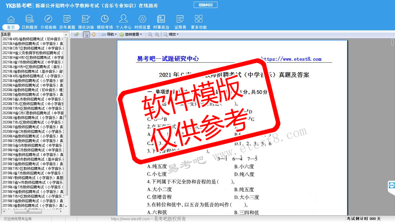Expand the 旋转查看 rotate view dropdown
The image size is (395, 222).
click(131, 34)
